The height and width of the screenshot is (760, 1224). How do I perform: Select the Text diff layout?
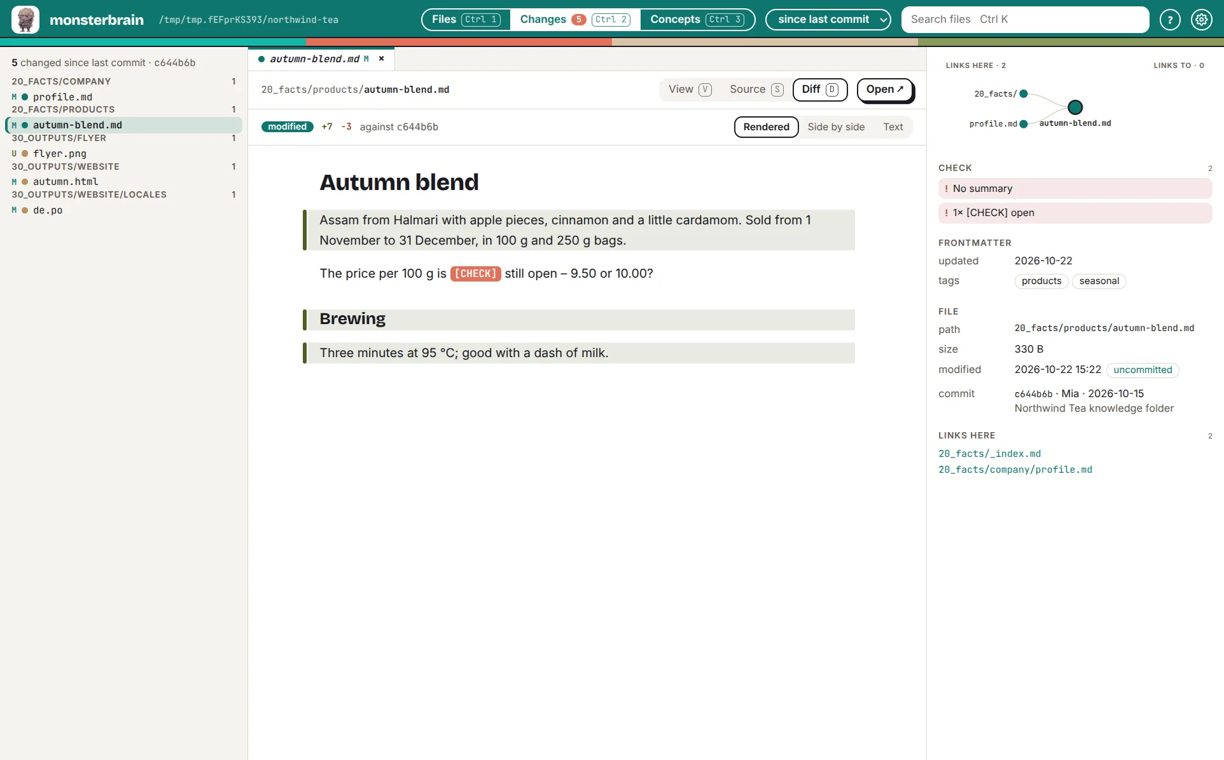click(893, 127)
